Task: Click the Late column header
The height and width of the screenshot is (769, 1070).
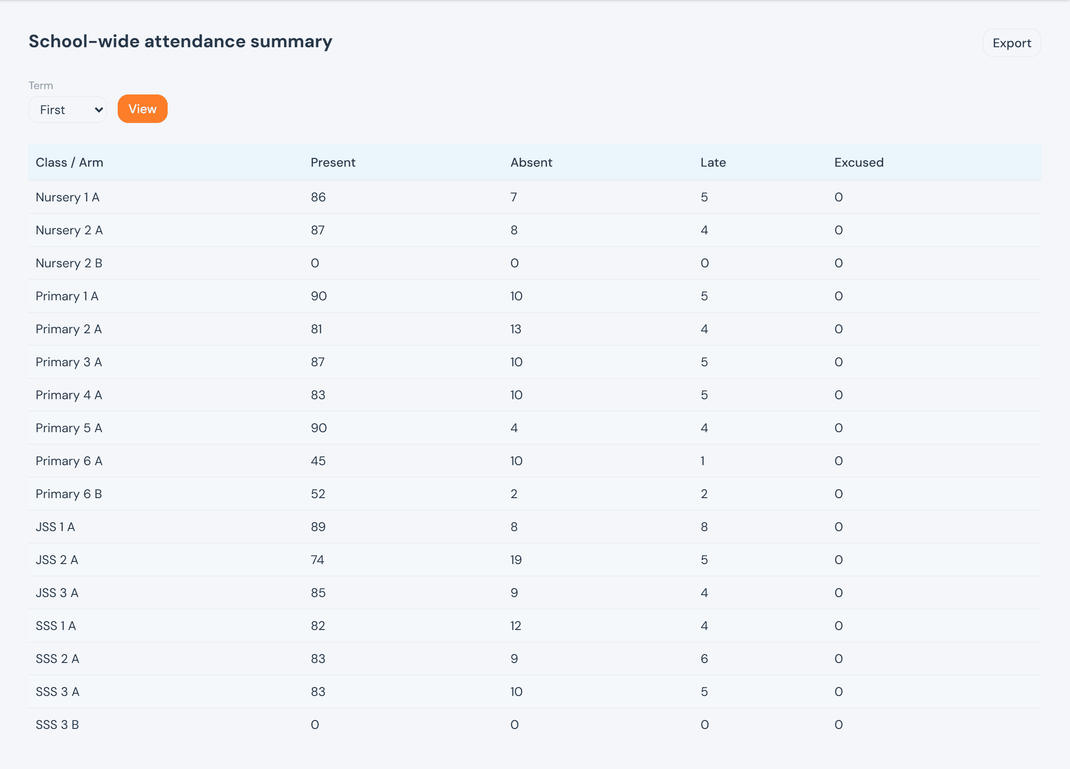Action: (713, 163)
